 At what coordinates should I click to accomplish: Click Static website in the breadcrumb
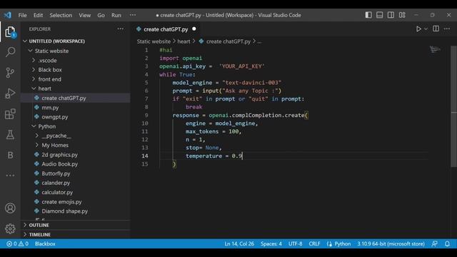(154, 41)
